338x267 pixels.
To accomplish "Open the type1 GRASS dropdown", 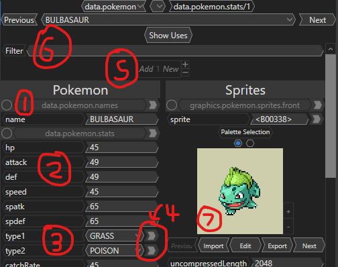I will tap(115, 236).
